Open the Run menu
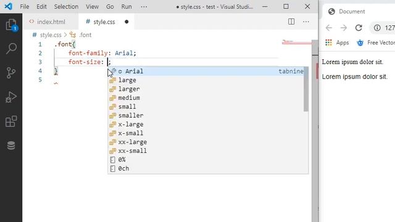This screenshot has height=222, width=395. [x=127, y=7]
